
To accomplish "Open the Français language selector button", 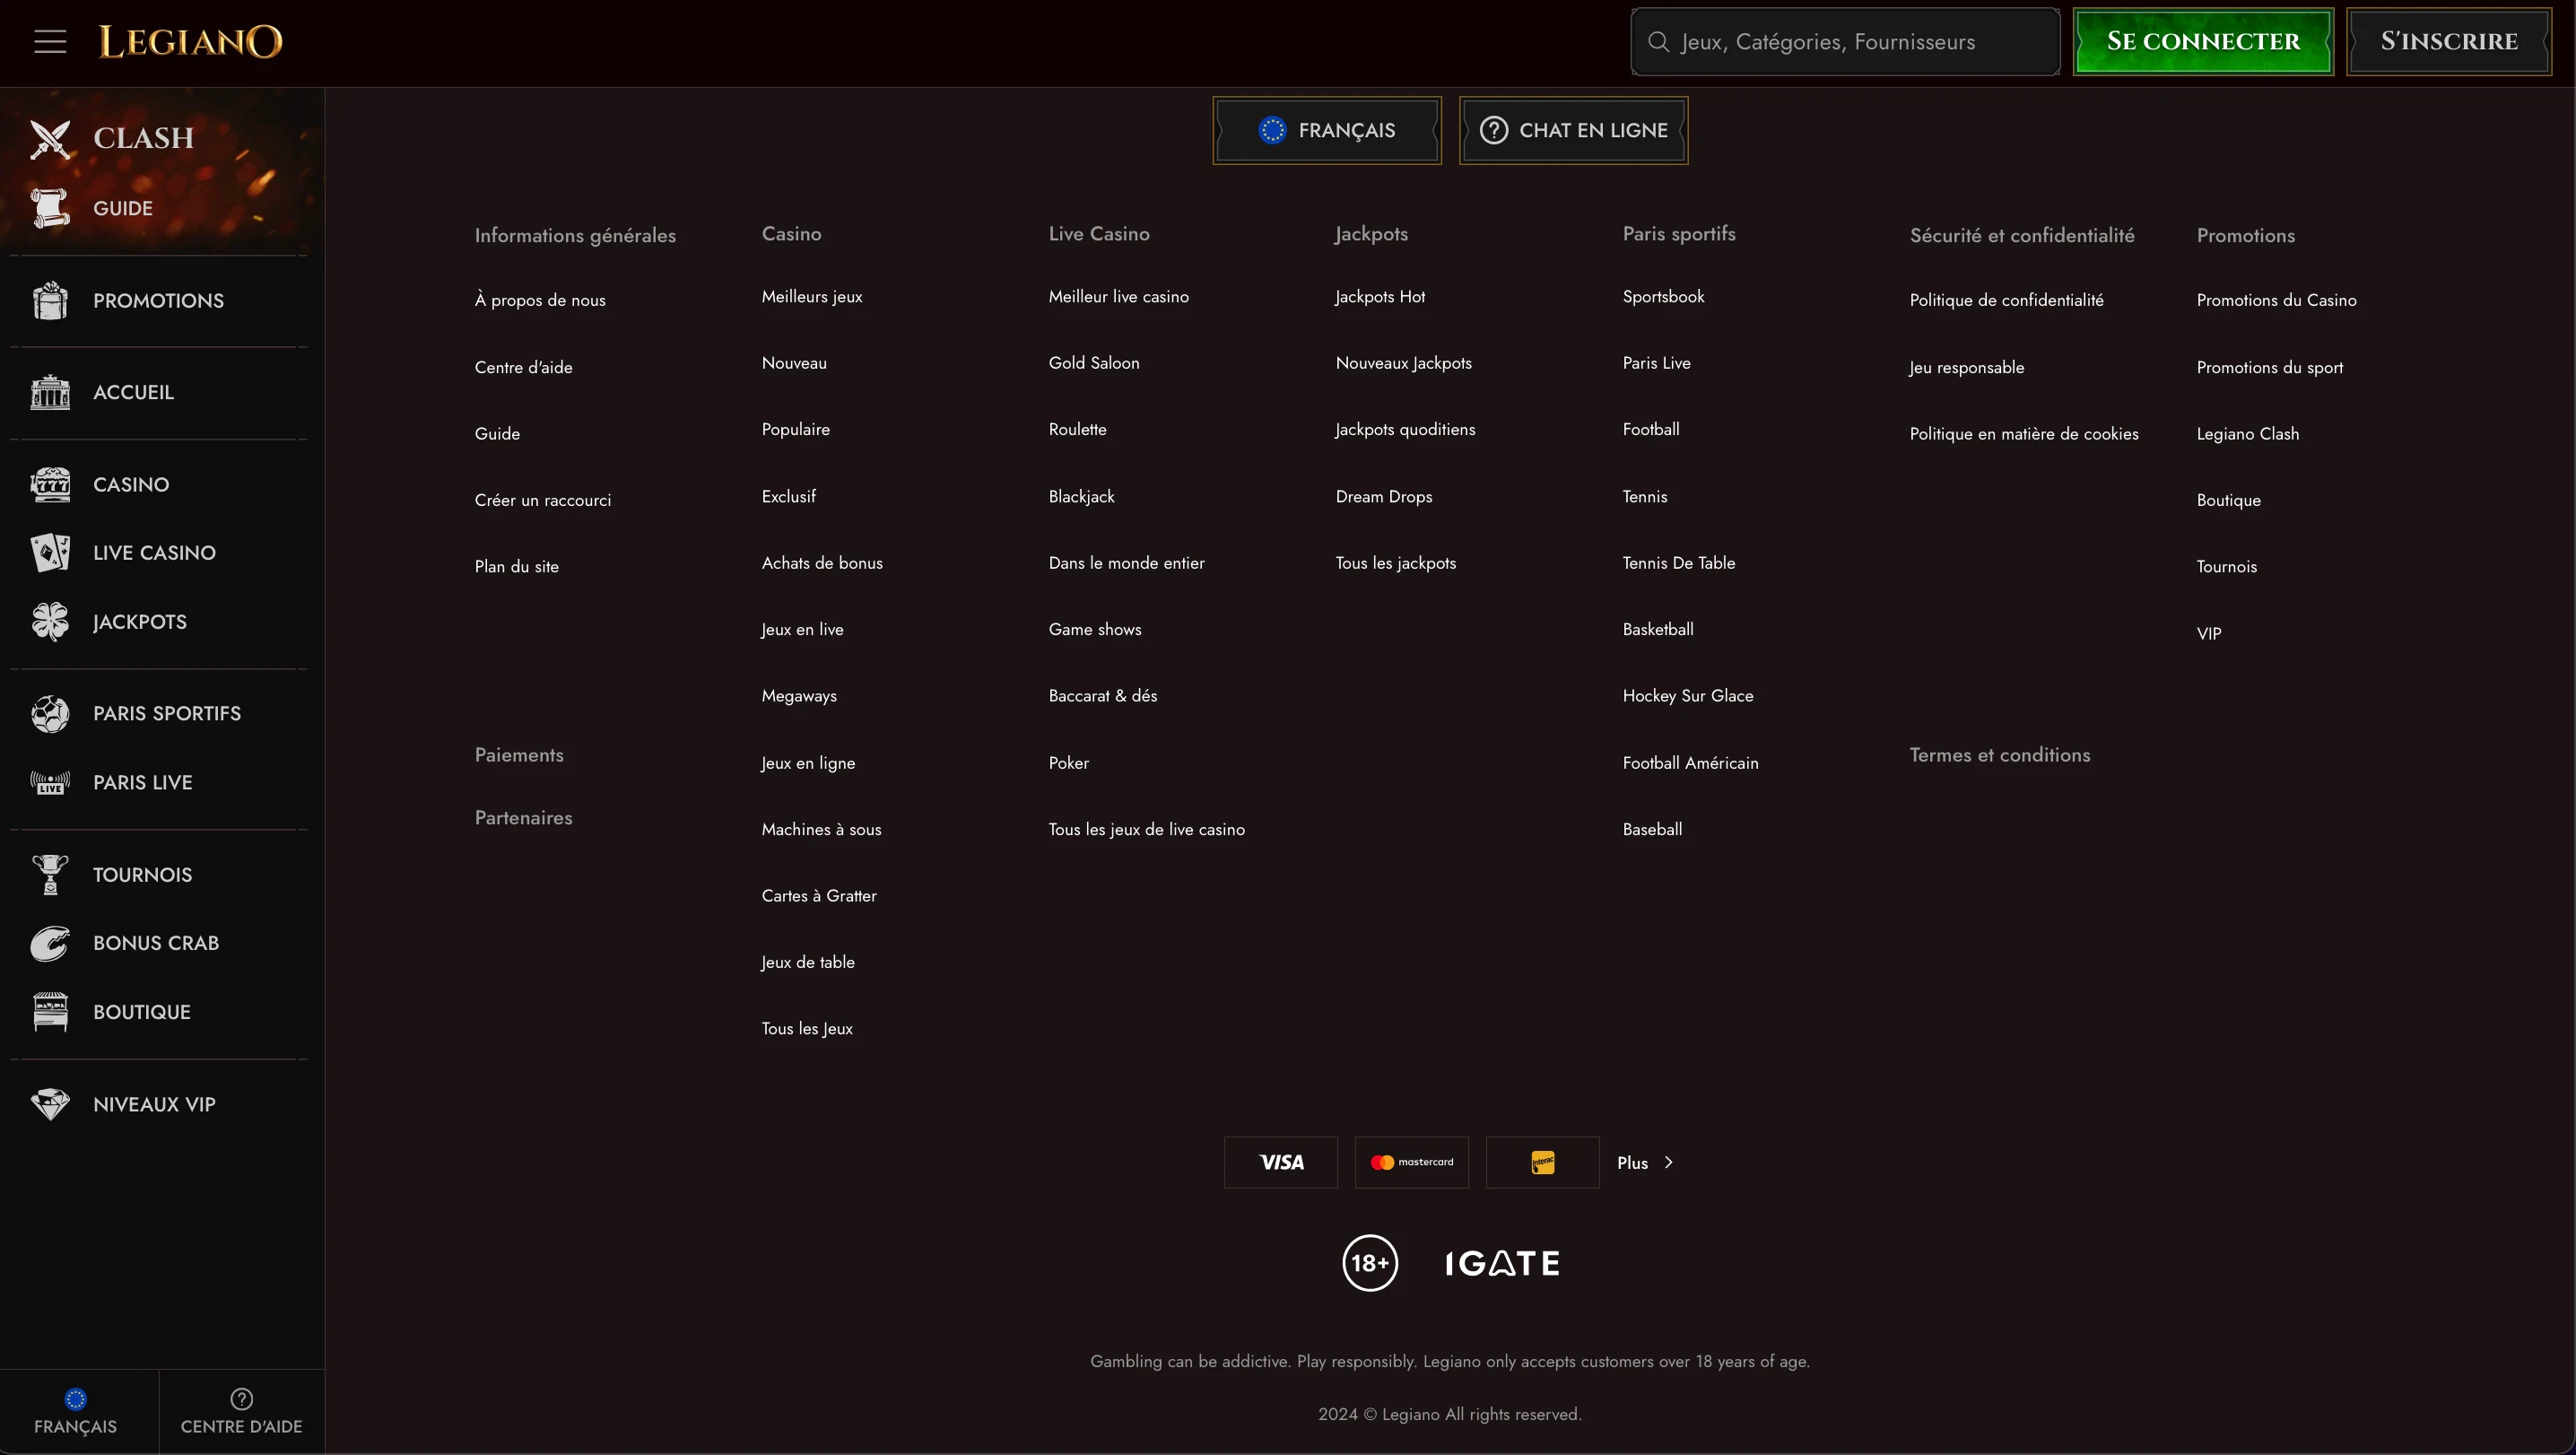I will (x=1327, y=130).
